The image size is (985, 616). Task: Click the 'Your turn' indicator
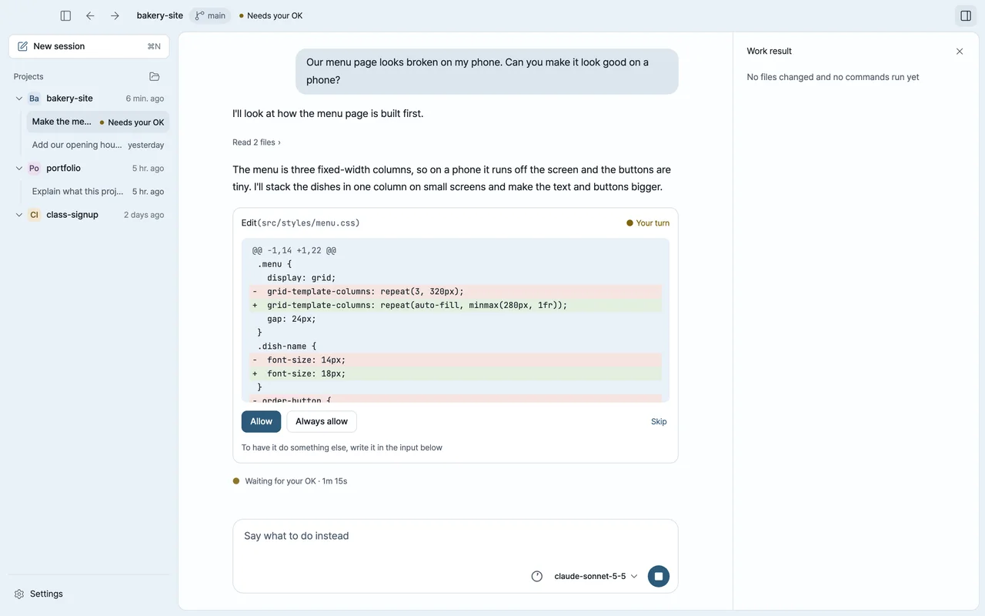coord(648,223)
